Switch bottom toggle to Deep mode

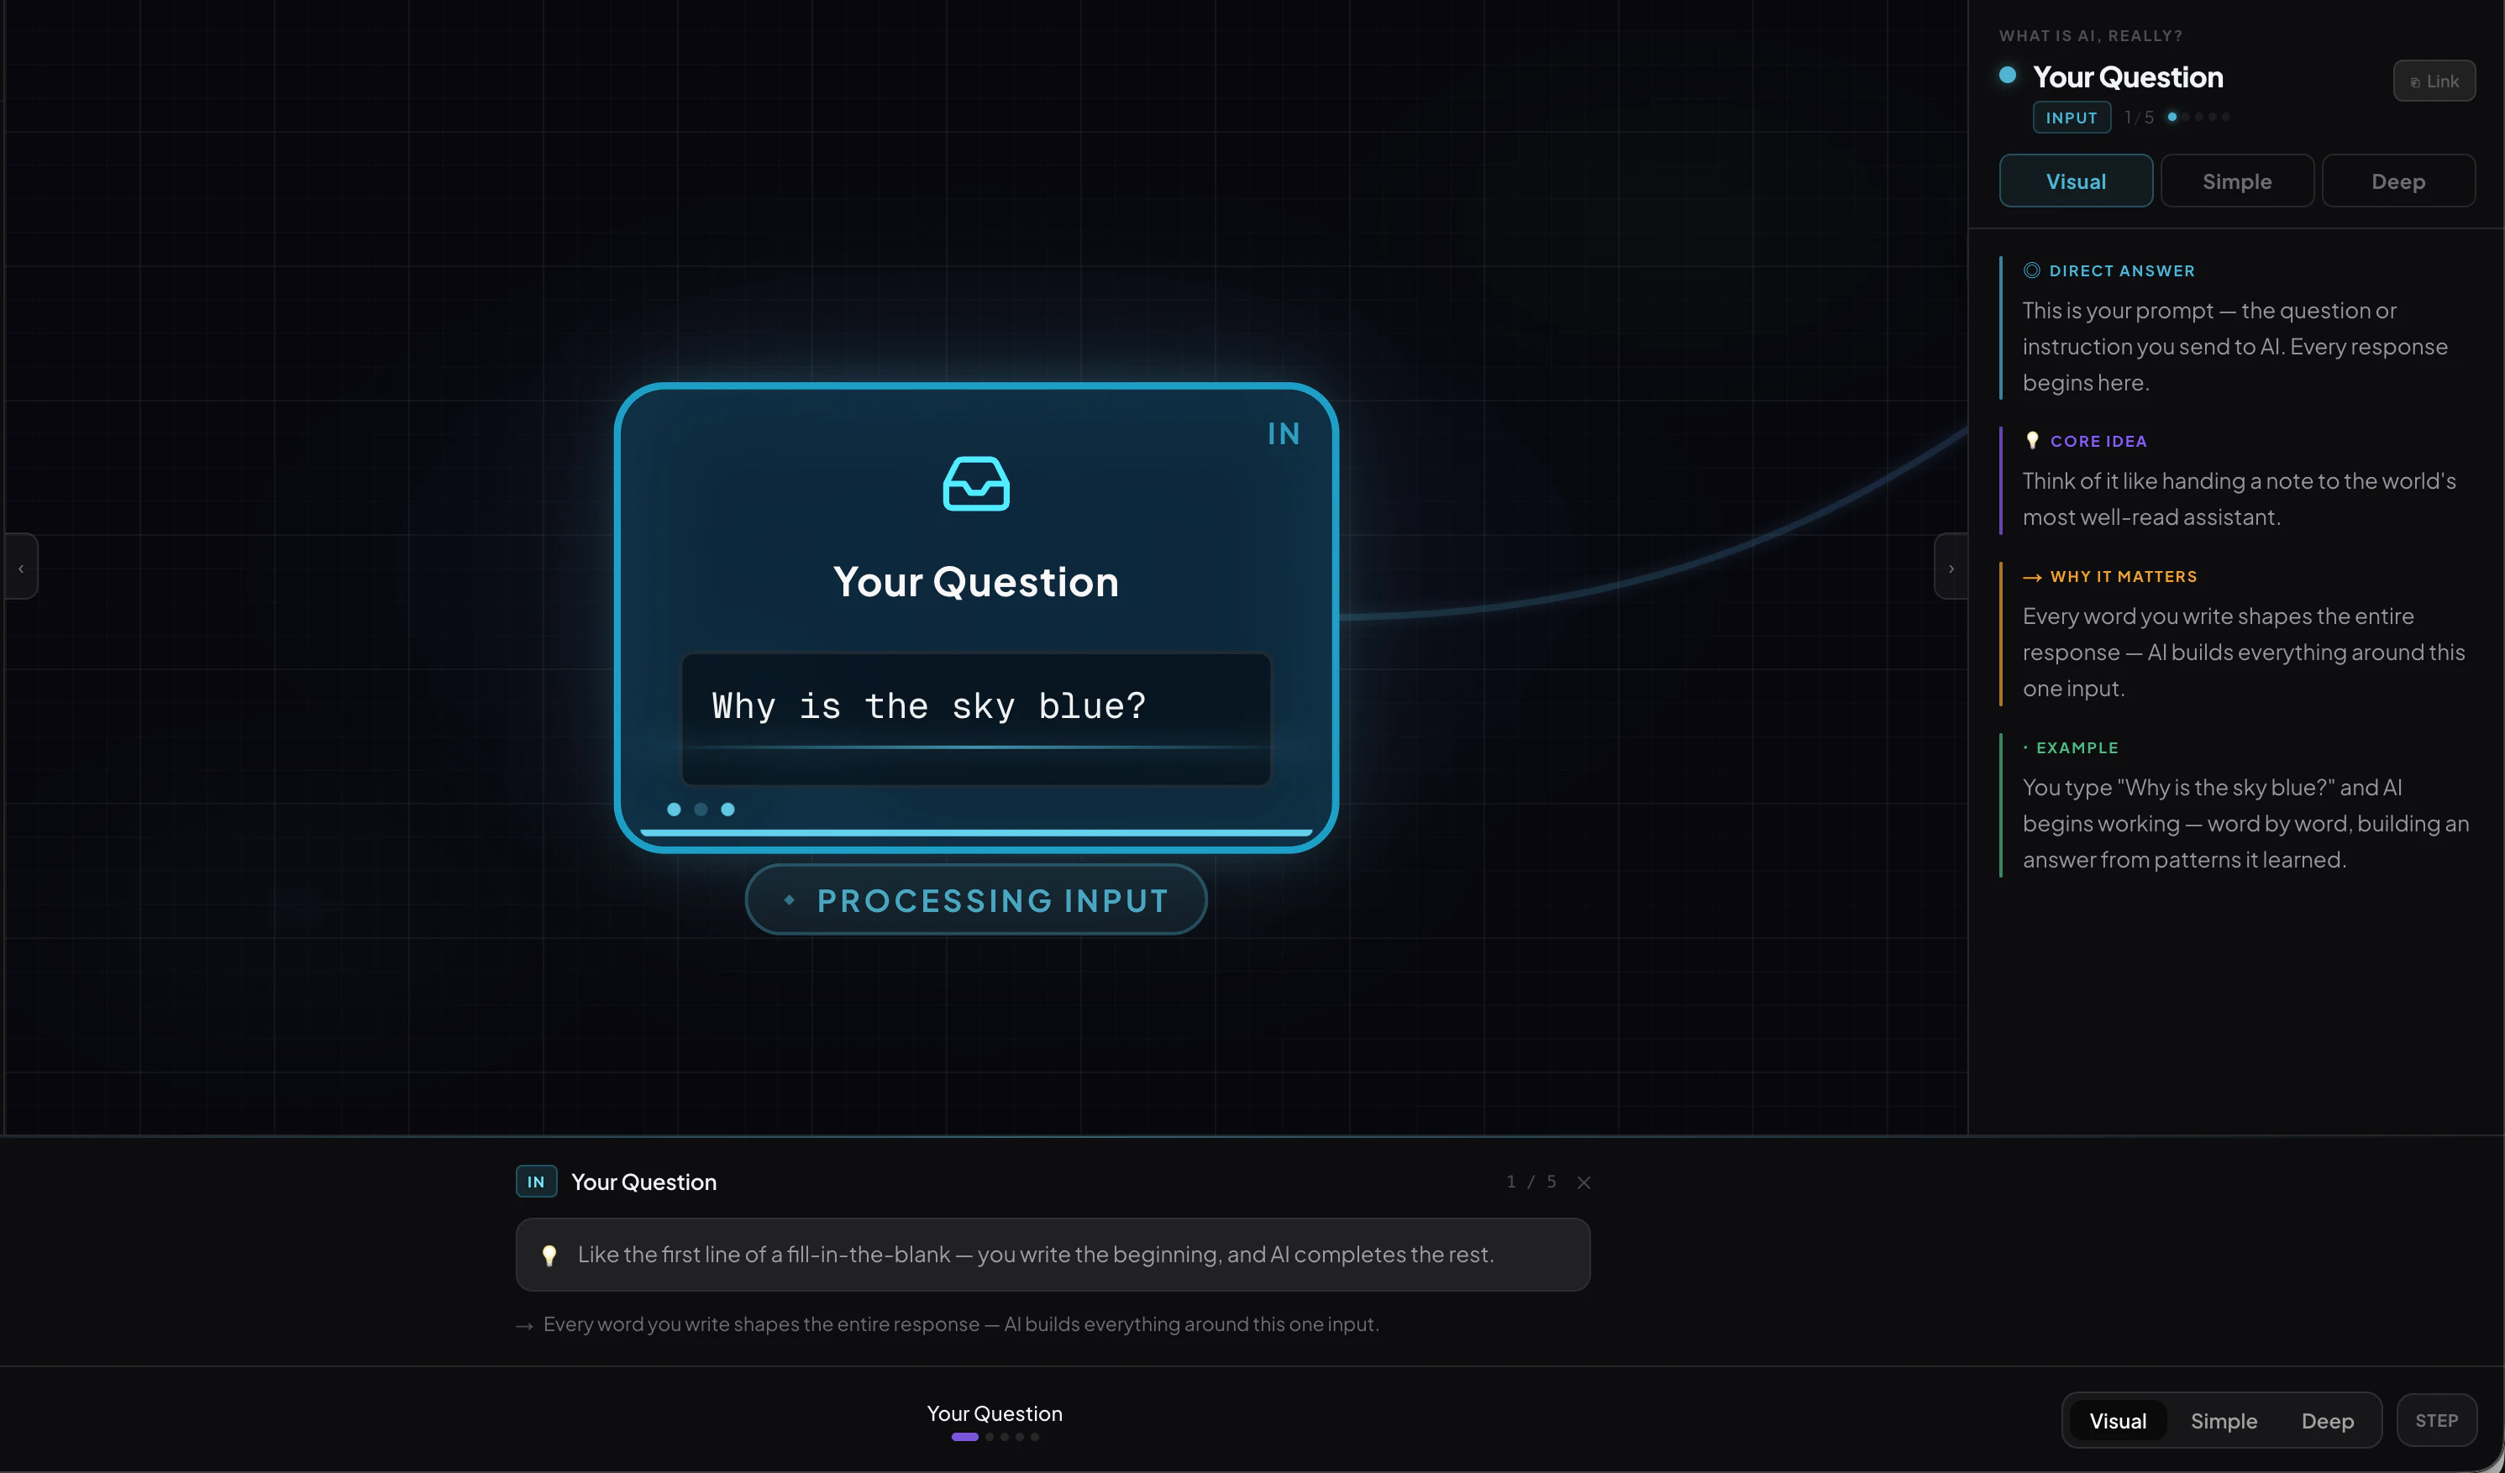pos(2327,1421)
